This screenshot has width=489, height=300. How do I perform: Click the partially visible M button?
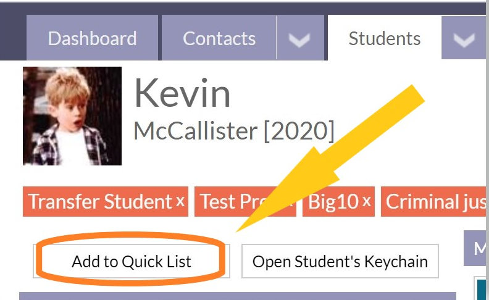coord(475,248)
